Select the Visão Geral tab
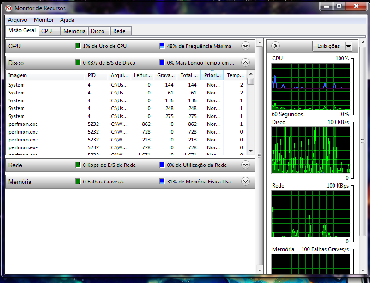The width and height of the screenshot is (370, 283). point(22,30)
